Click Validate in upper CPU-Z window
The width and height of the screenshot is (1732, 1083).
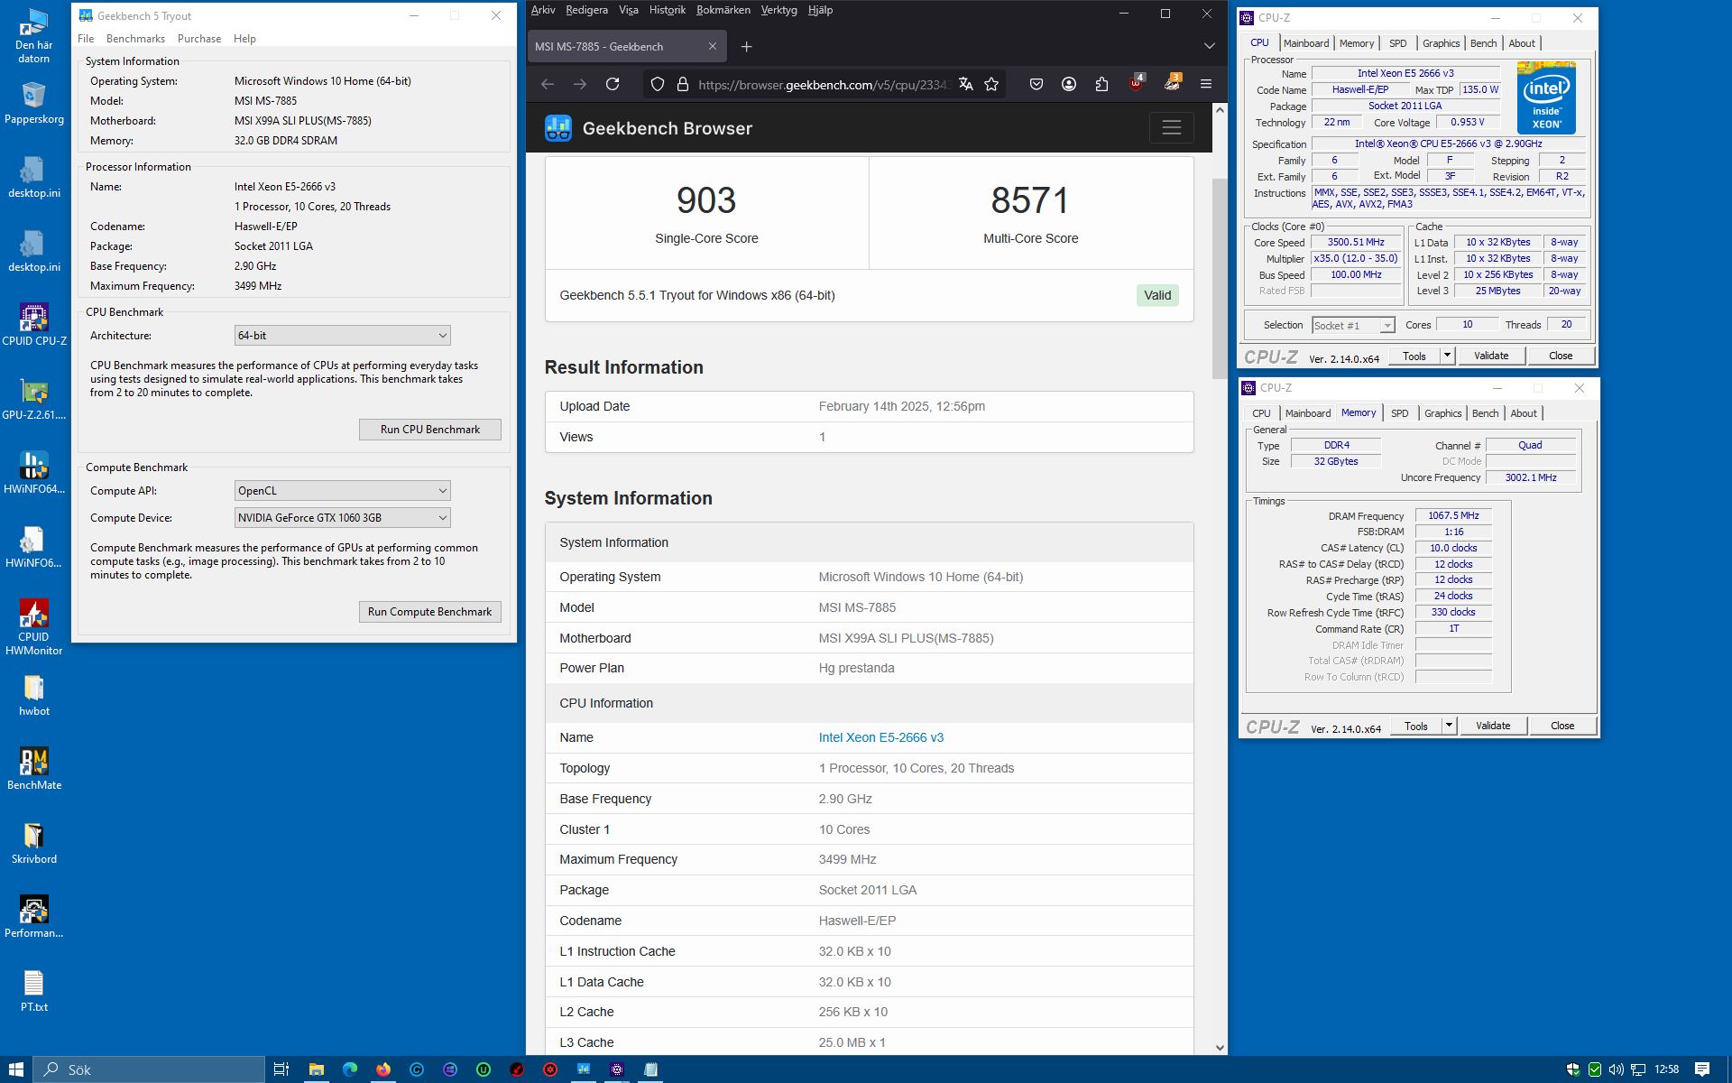click(x=1491, y=356)
